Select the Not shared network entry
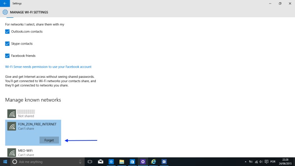The height and width of the screenshot is (166, 295). (26, 114)
